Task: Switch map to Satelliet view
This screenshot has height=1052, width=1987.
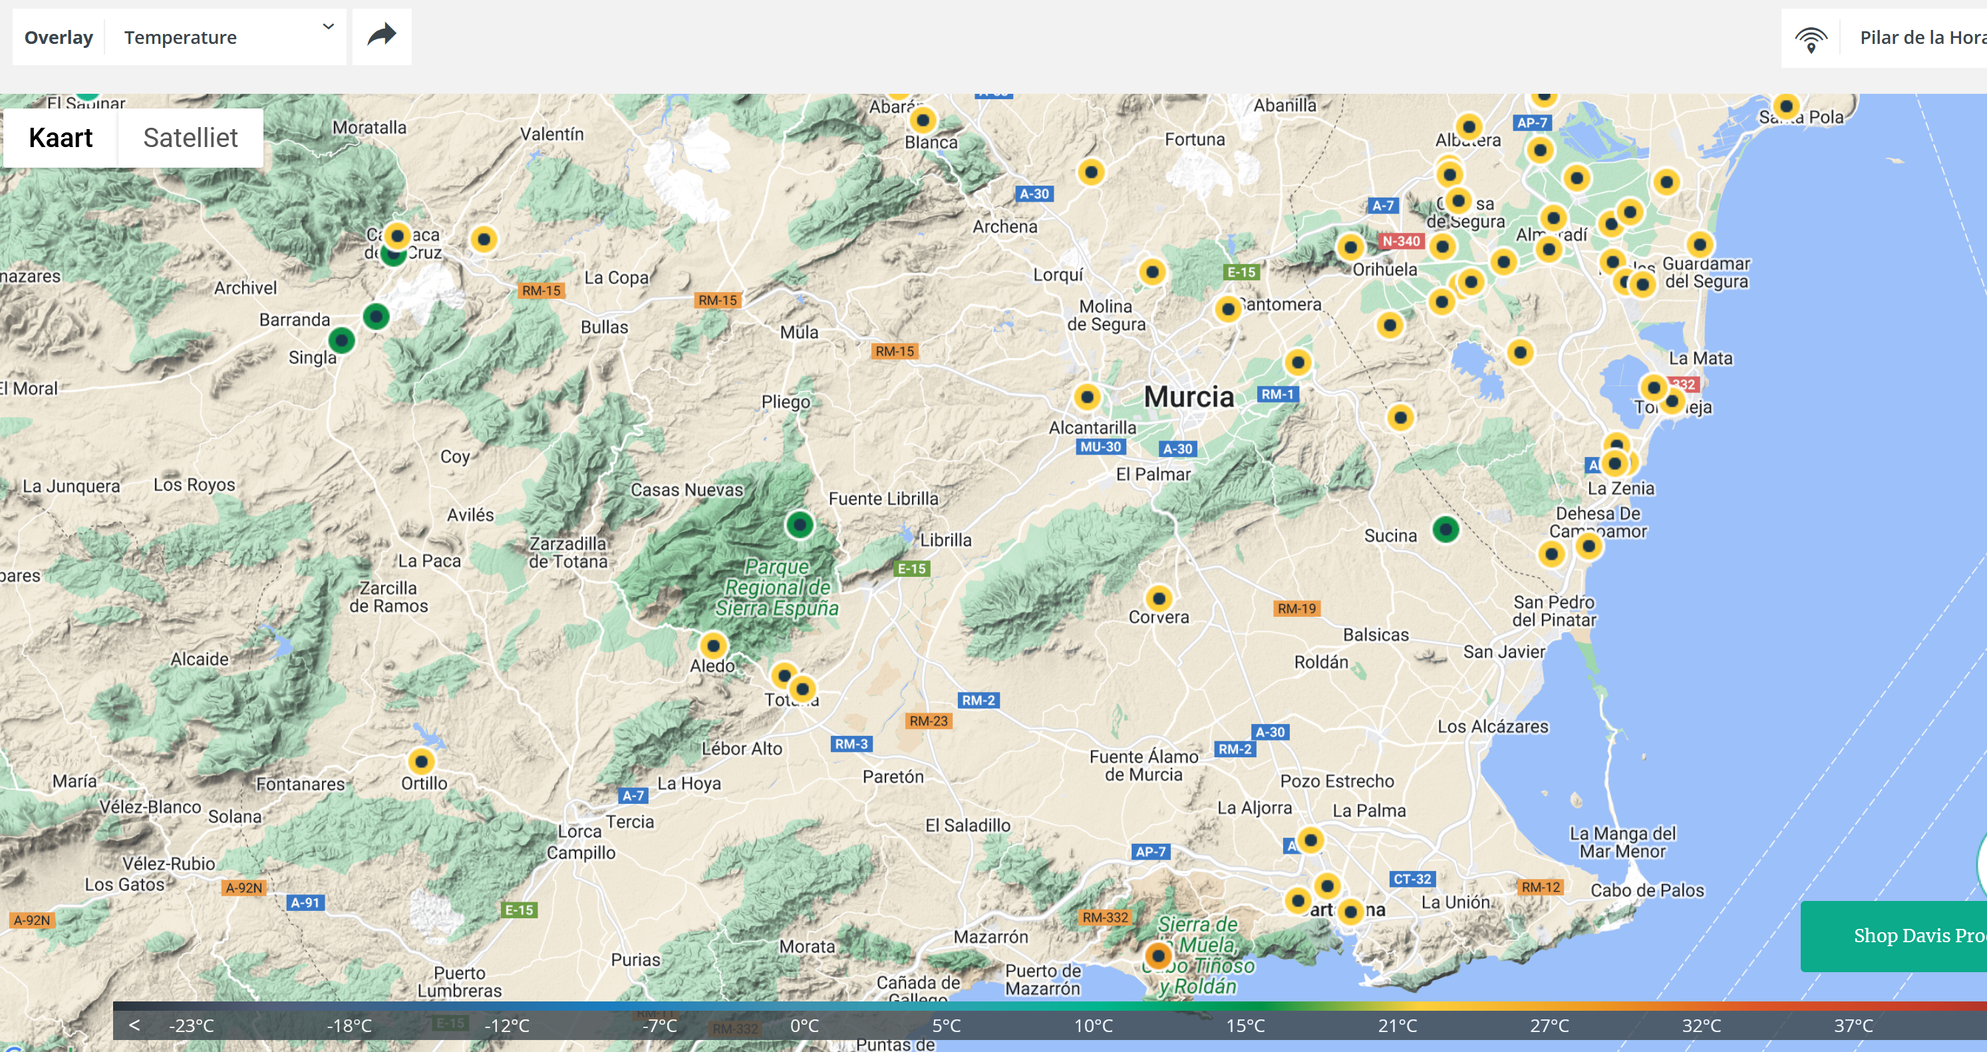Action: point(190,137)
